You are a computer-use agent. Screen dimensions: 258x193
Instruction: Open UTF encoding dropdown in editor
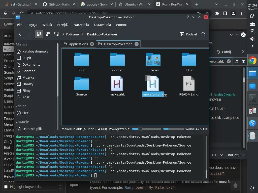pos(217,155)
